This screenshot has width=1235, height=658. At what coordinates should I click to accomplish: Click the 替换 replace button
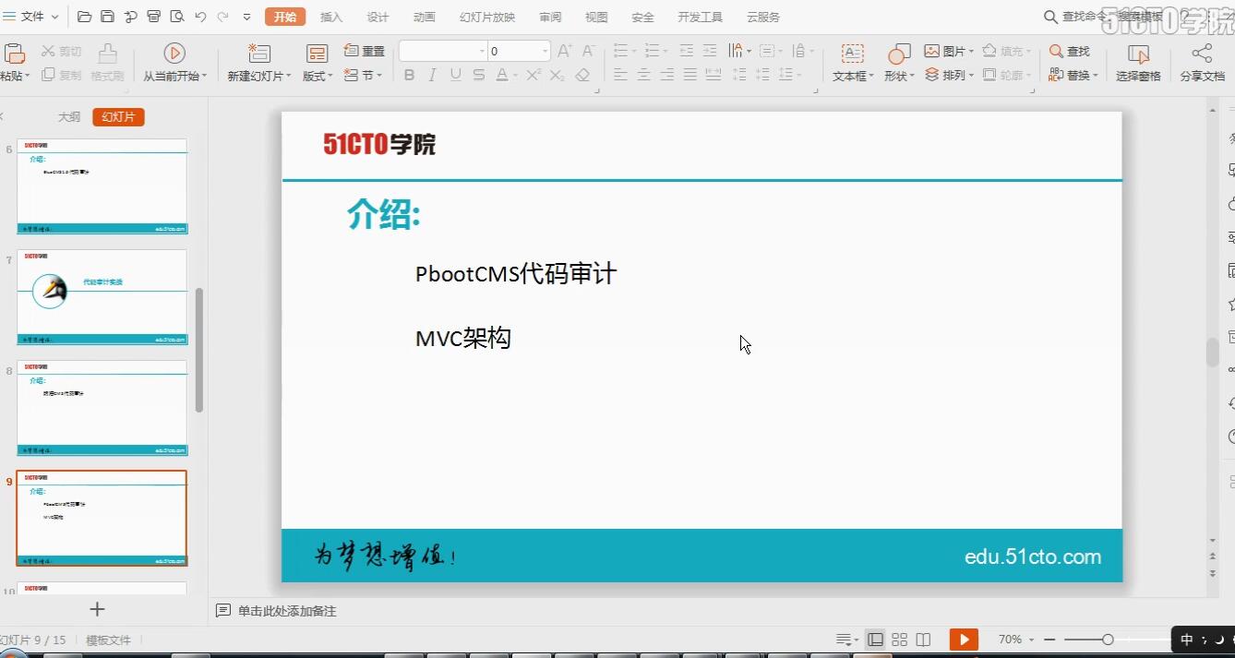point(1073,75)
